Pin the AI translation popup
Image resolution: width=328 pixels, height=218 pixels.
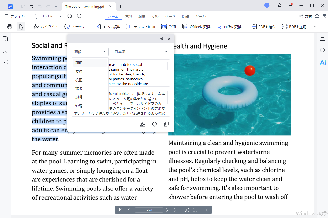(162, 39)
